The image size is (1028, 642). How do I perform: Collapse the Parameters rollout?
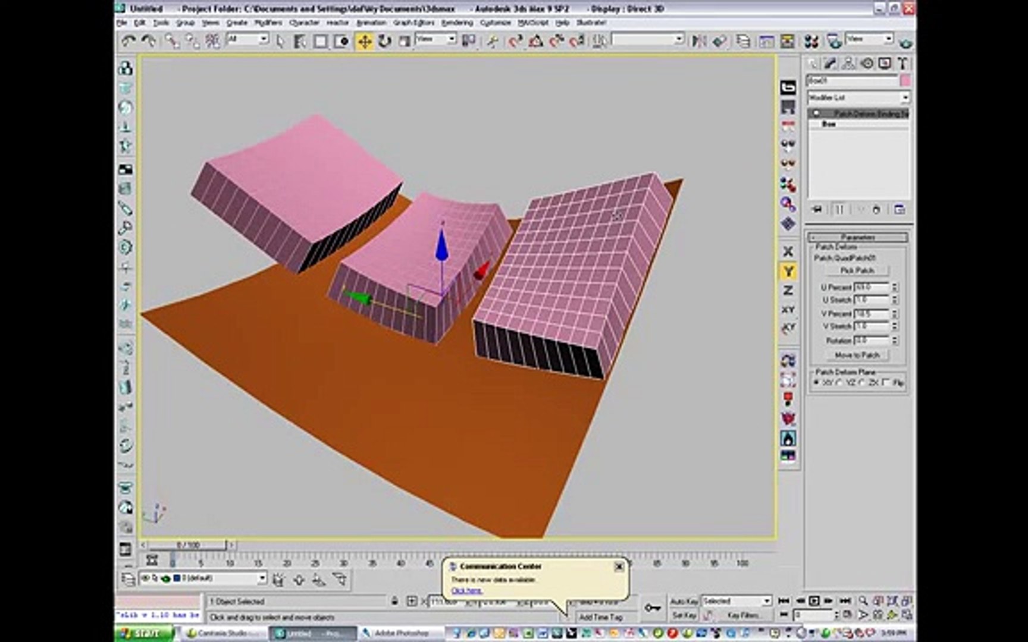pyautogui.click(x=858, y=237)
